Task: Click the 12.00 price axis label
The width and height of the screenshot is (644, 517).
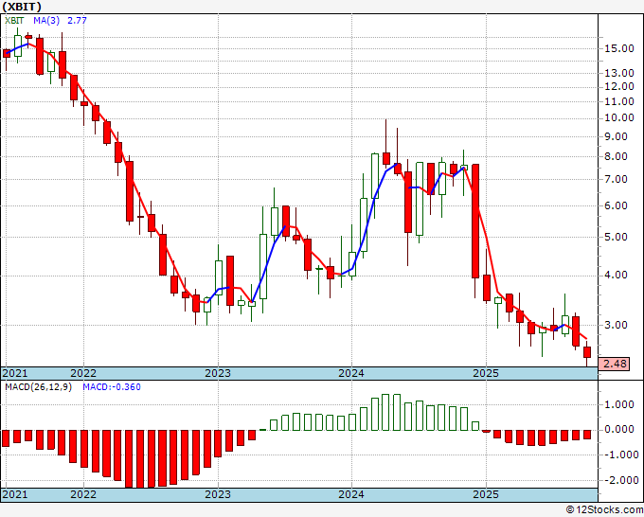Action: (618, 87)
